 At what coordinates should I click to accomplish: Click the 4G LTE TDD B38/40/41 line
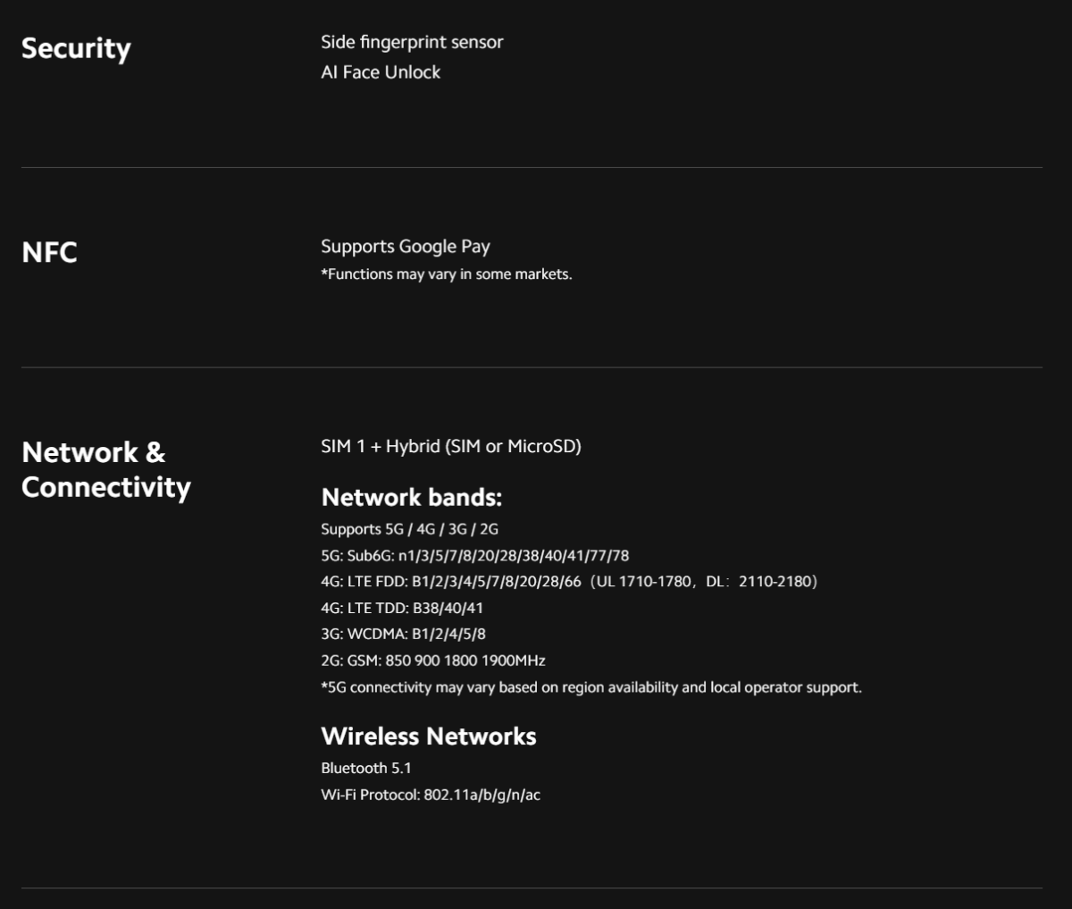pos(402,608)
